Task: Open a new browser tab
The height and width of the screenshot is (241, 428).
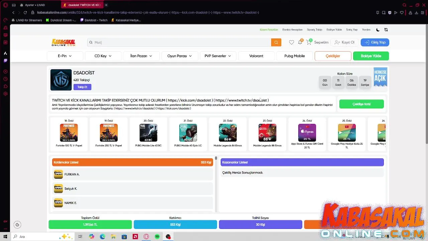Action: (x=106, y=5)
